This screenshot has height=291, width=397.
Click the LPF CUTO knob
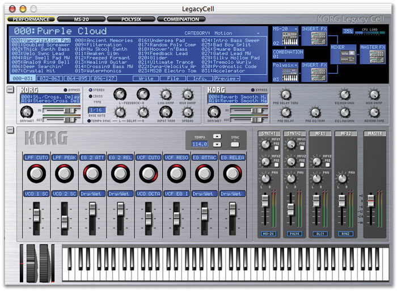click(x=36, y=174)
